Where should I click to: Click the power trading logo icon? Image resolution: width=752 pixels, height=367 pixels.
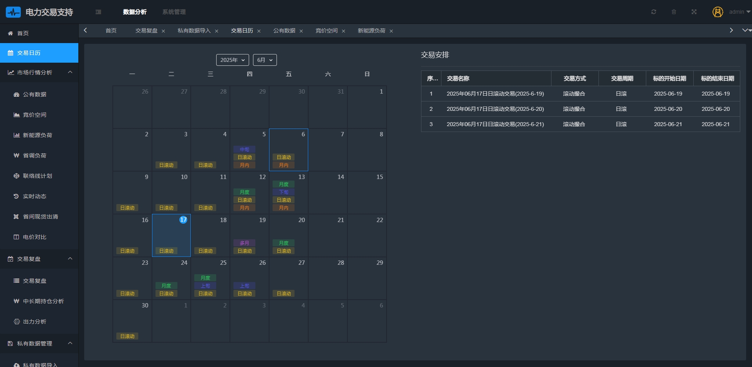point(13,12)
